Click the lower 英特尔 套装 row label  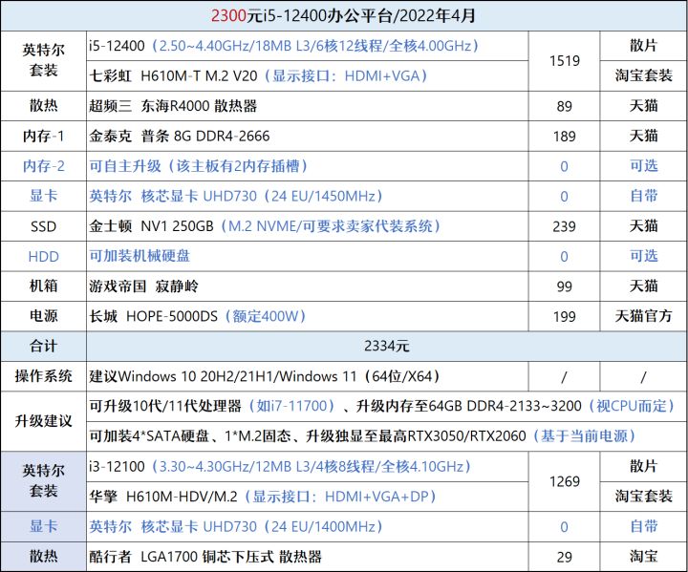[x=43, y=481]
